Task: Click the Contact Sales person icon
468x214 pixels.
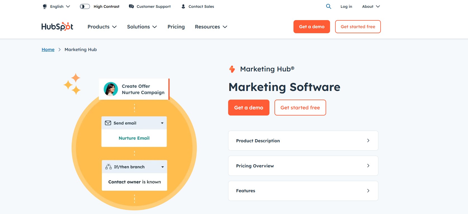Action: tap(183, 6)
